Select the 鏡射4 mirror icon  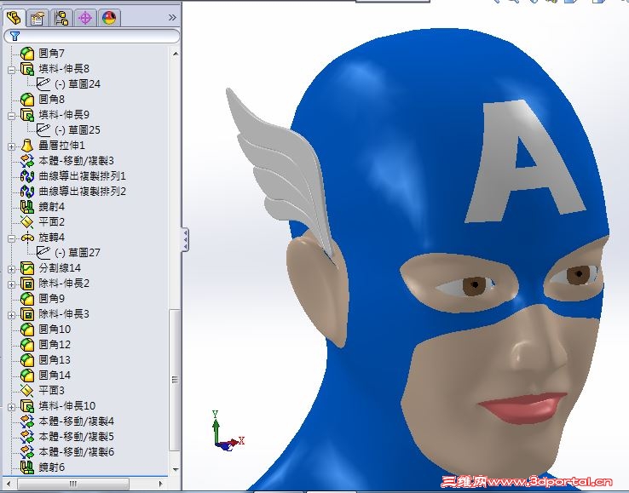pos(27,207)
